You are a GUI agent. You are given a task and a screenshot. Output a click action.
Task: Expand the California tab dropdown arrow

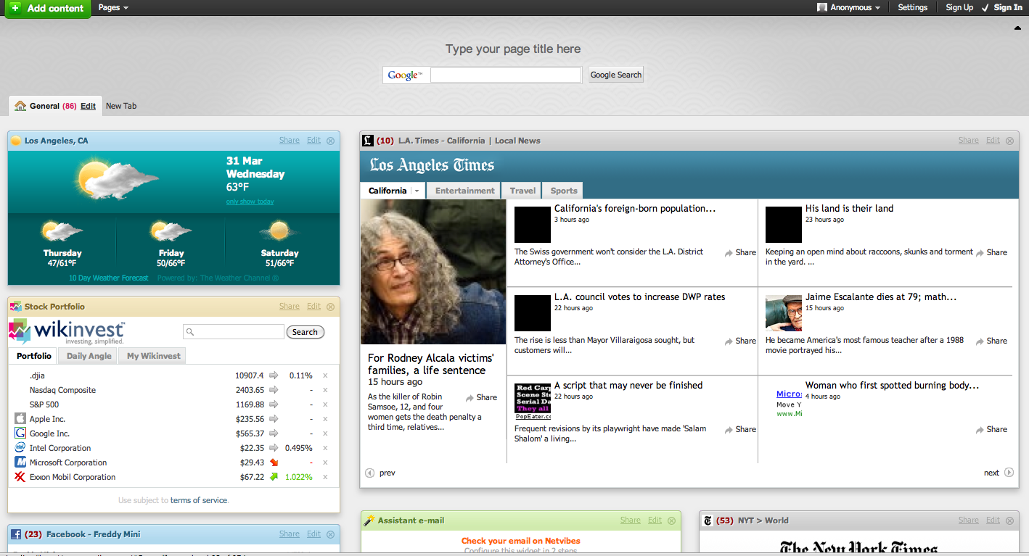pyautogui.click(x=417, y=191)
